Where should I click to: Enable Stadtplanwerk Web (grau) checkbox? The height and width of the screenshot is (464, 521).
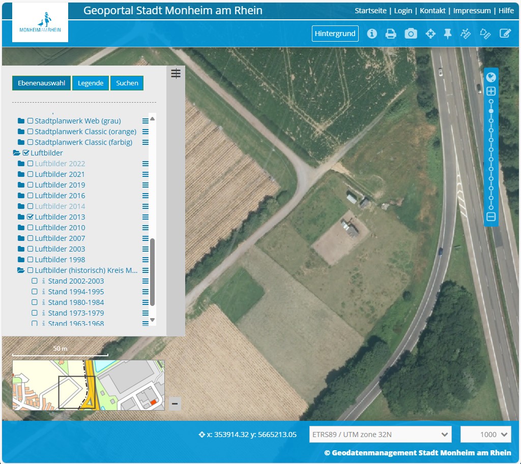coord(30,121)
